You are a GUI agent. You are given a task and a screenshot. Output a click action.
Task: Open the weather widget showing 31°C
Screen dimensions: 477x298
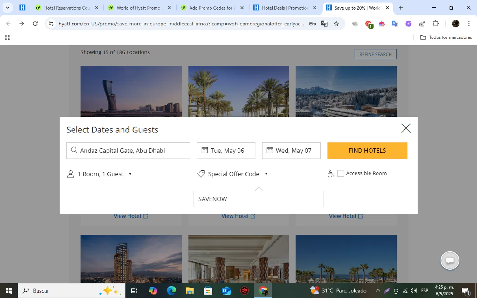pyautogui.click(x=338, y=290)
